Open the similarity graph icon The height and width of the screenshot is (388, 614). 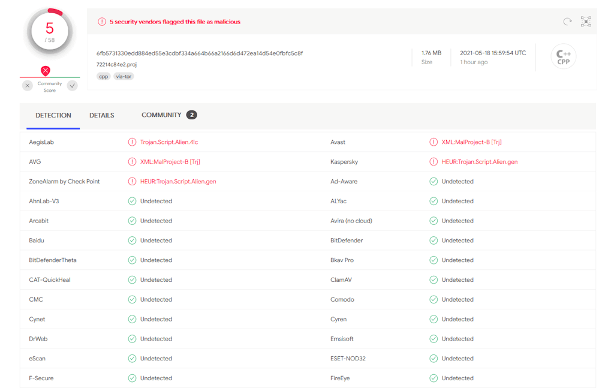[586, 22]
